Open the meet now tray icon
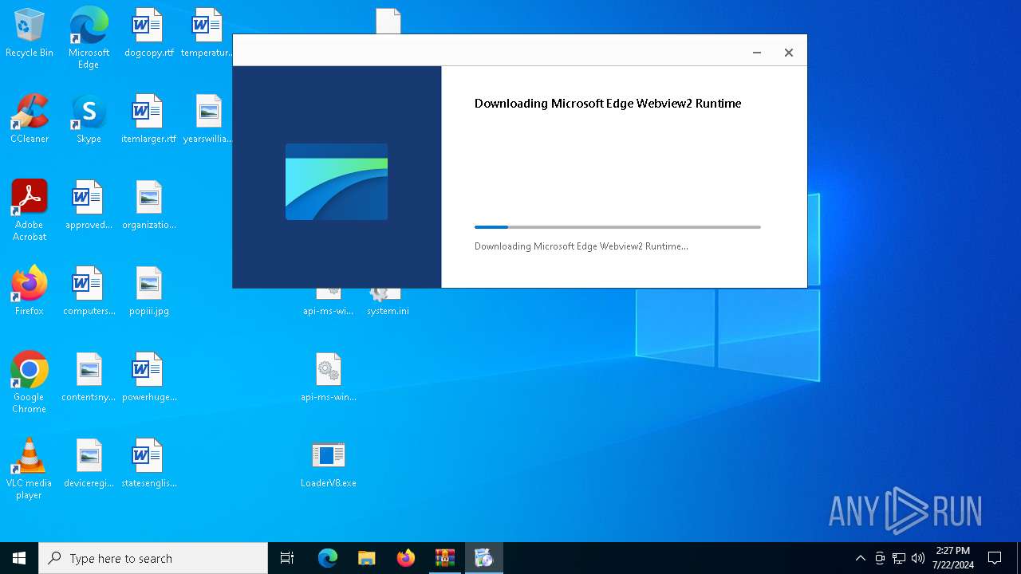Viewport: 1021px width, 574px height. point(880,558)
